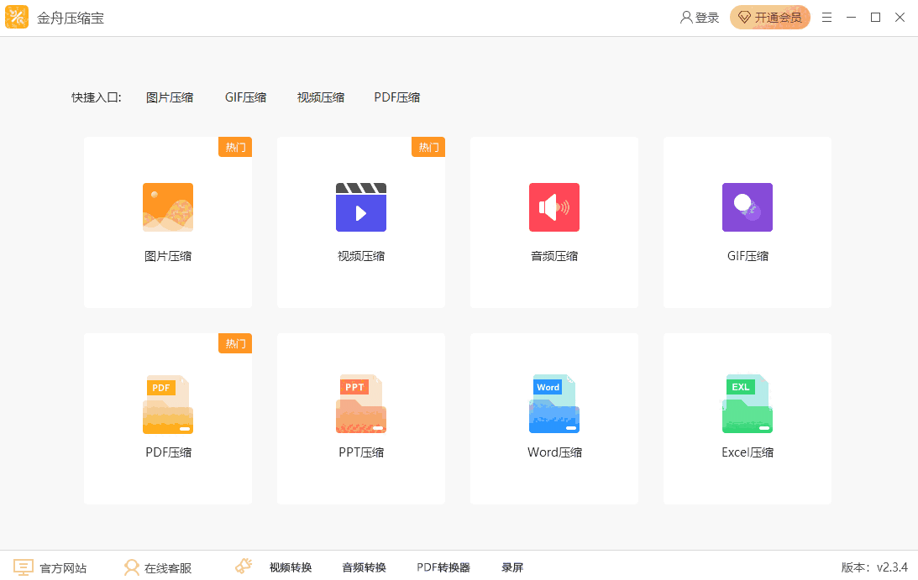Select the 视频压缩 quick entry shortcut
This screenshot has height=580, width=918.
pyautogui.click(x=321, y=97)
